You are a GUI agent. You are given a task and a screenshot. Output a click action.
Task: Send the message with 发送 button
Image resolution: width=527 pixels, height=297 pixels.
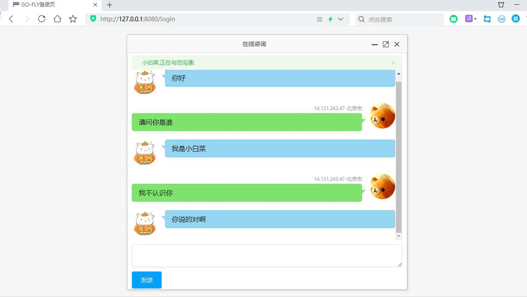[x=147, y=280]
